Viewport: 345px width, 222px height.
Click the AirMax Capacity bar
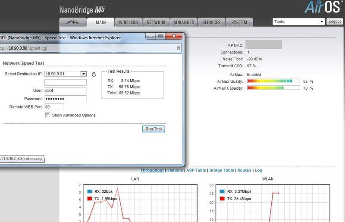[273, 88]
